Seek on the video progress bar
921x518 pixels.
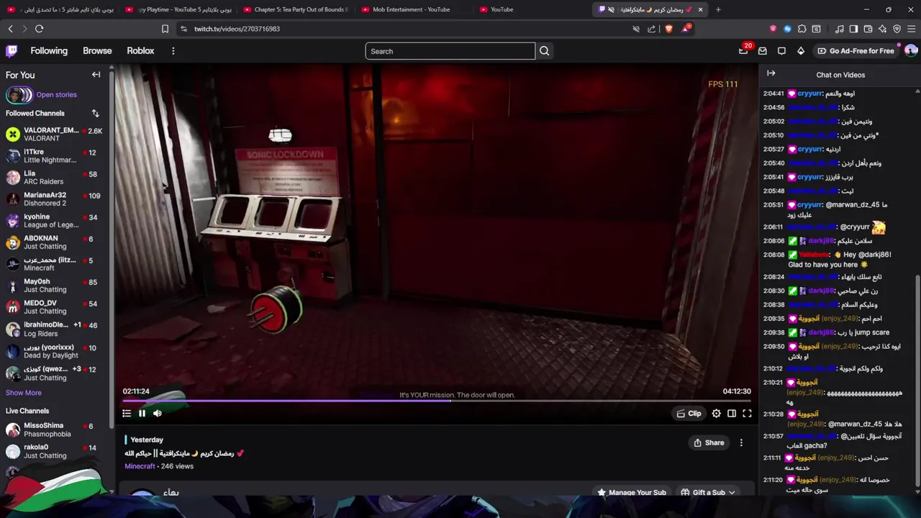click(x=437, y=401)
